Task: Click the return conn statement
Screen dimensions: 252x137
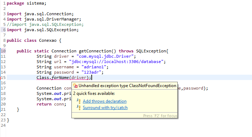Action: click(51, 104)
